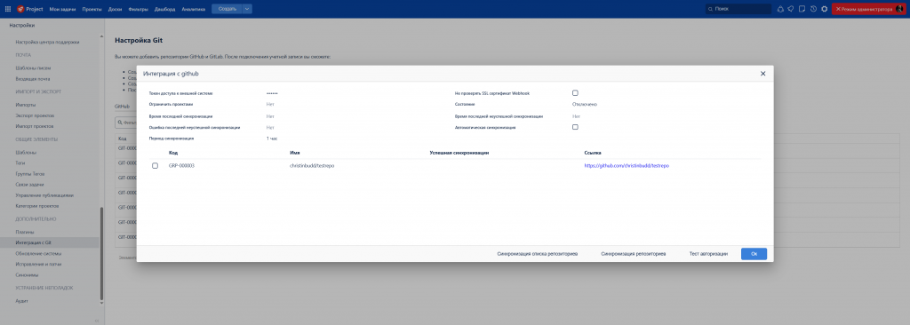Focus the top bar 'Поиск' search field
910x325 pixels.
(738, 9)
